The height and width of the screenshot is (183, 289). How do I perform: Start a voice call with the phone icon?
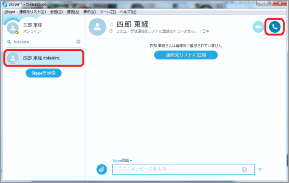(x=275, y=27)
